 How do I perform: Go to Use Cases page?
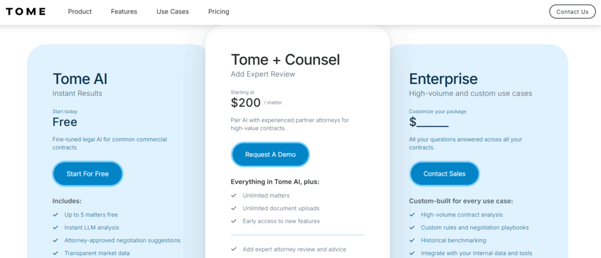pos(173,12)
